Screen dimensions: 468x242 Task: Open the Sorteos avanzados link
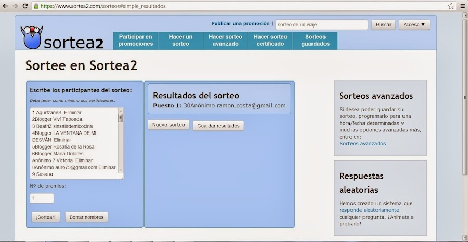[x=362, y=144]
